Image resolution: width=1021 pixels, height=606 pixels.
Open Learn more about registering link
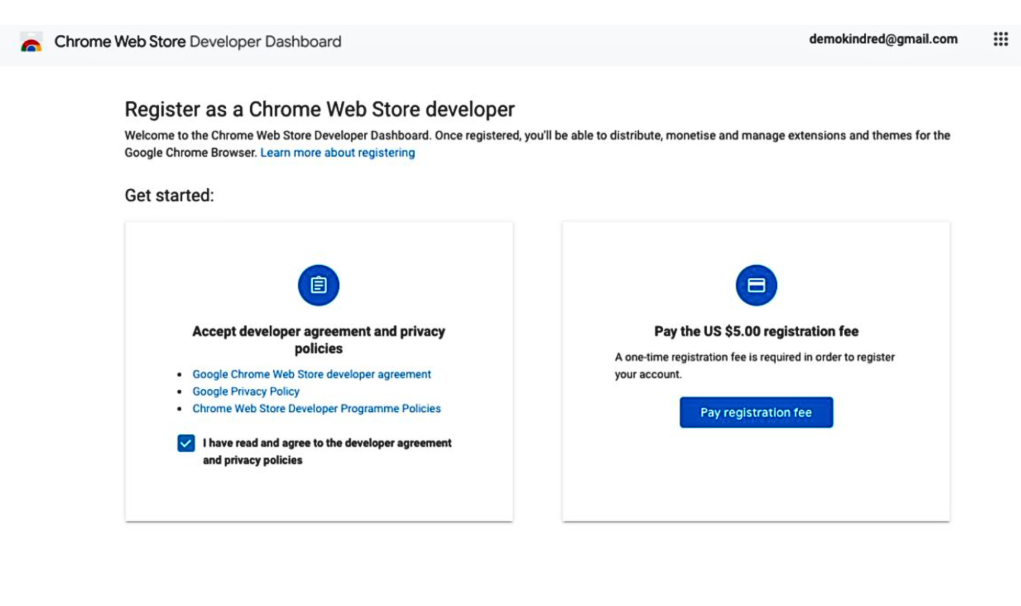click(x=338, y=153)
